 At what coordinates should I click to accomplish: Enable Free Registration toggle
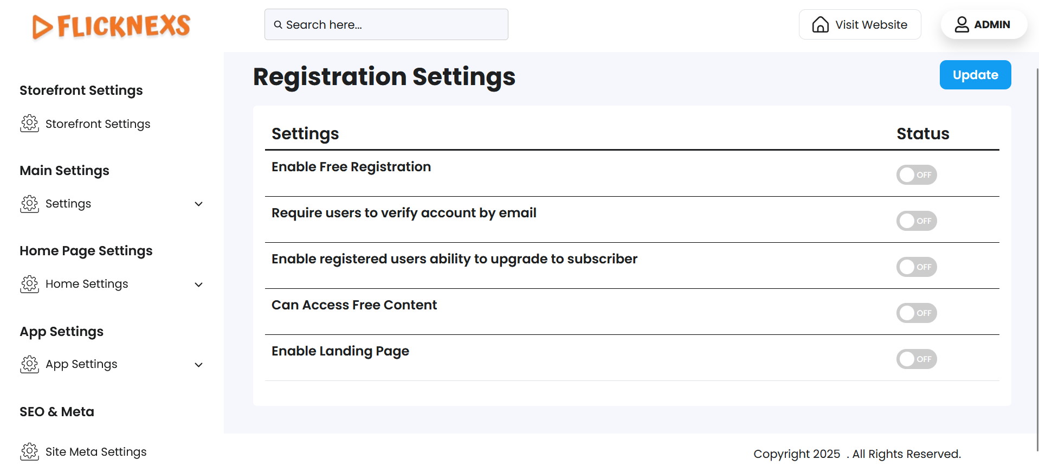(x=916, y=175)
